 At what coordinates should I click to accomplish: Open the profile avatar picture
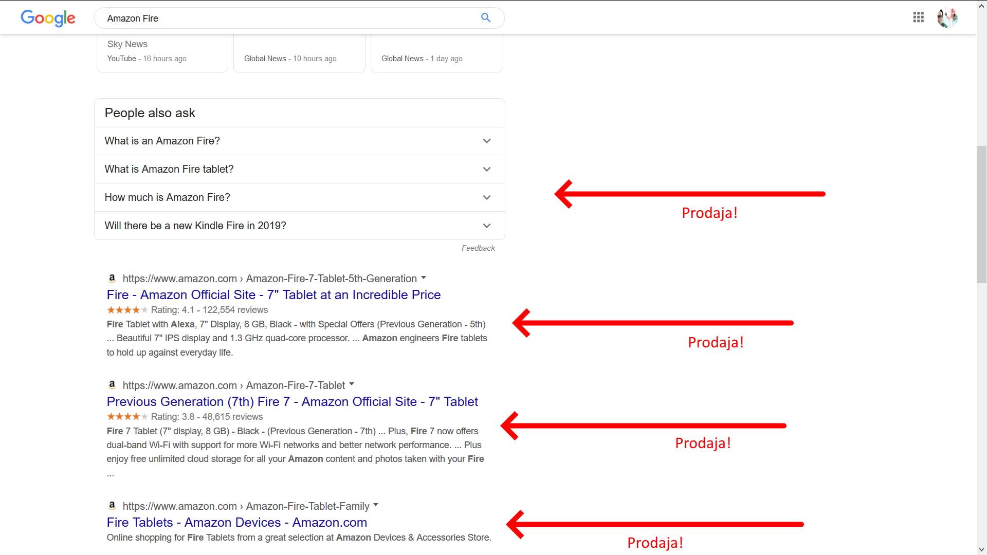coord(947,17)
